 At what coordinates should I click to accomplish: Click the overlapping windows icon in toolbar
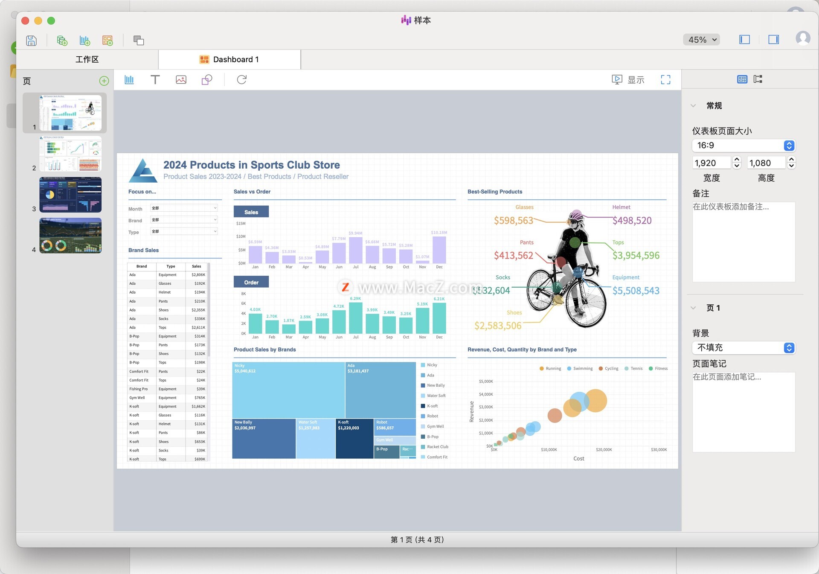pos(139,40)
